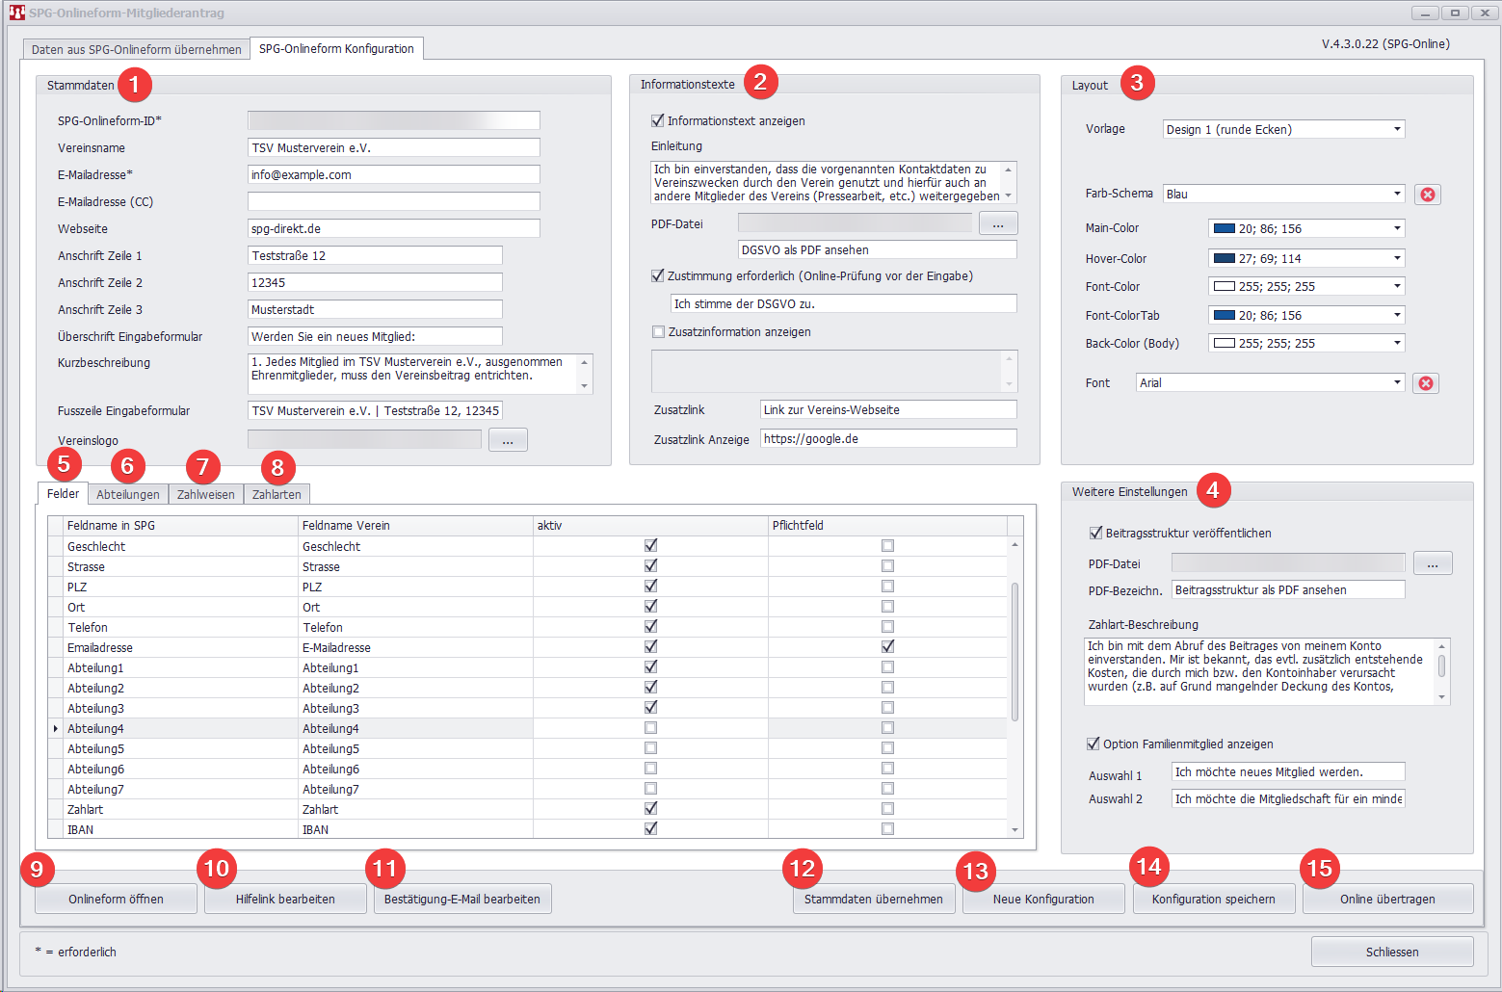1502x992 pixels.
Task: Uncheck Option Familienmitglied anzeigen
Action: 1094,744
